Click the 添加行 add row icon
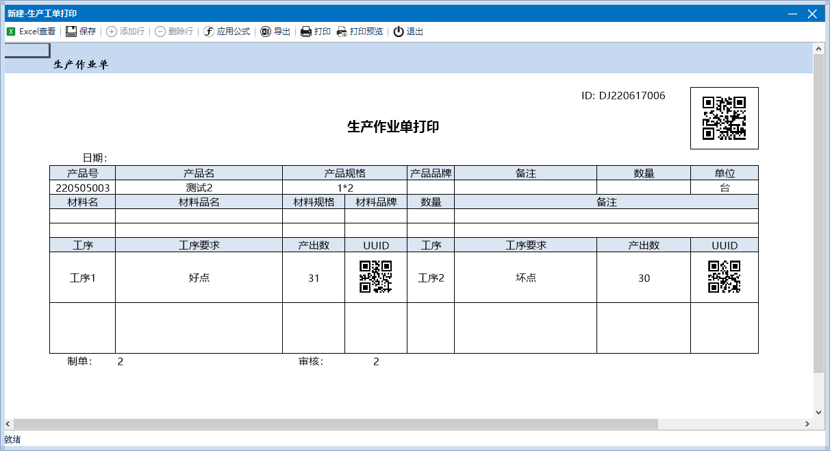 [112, 32]
